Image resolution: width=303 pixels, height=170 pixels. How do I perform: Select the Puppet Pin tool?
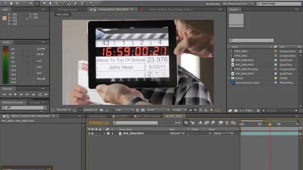click(x=91, y=3)
